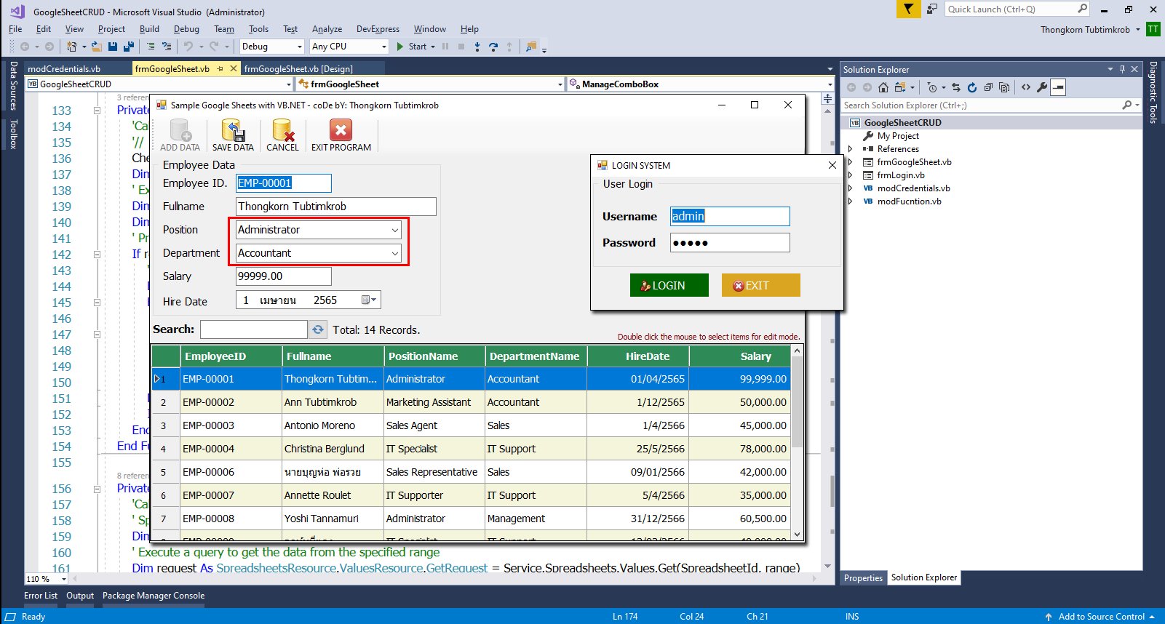Select modFucntion.vb in Solution Explorer
The image size is (1165, 624).
[x=909, y=201]
